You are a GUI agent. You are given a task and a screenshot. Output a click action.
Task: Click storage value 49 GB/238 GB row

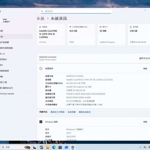(76, 90)
